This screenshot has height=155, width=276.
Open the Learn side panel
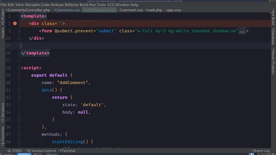tap(3, 33)
